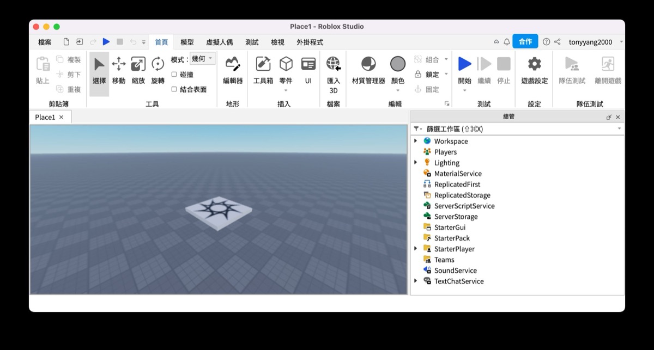Switch to the 測試 test tab
This screenshot has height=350, width=654.
(x=252, y=42)
